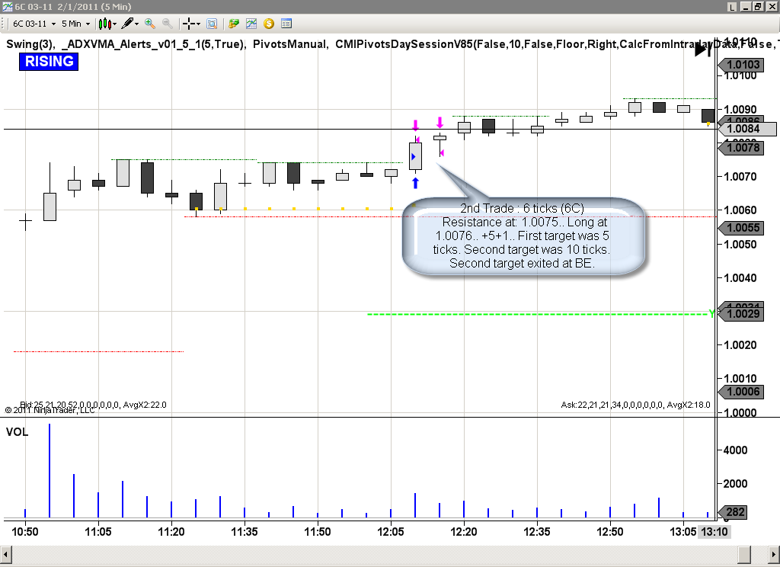The height and width of the screenshot is (567, 780).
Task: Select the cross hair cursor icon
Action: point(189,24)
